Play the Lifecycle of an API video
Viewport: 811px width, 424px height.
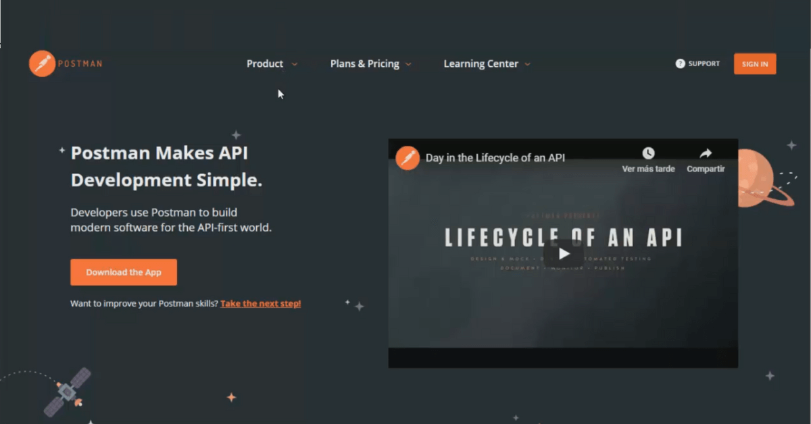pyautogui.click(x=563, y=254)
